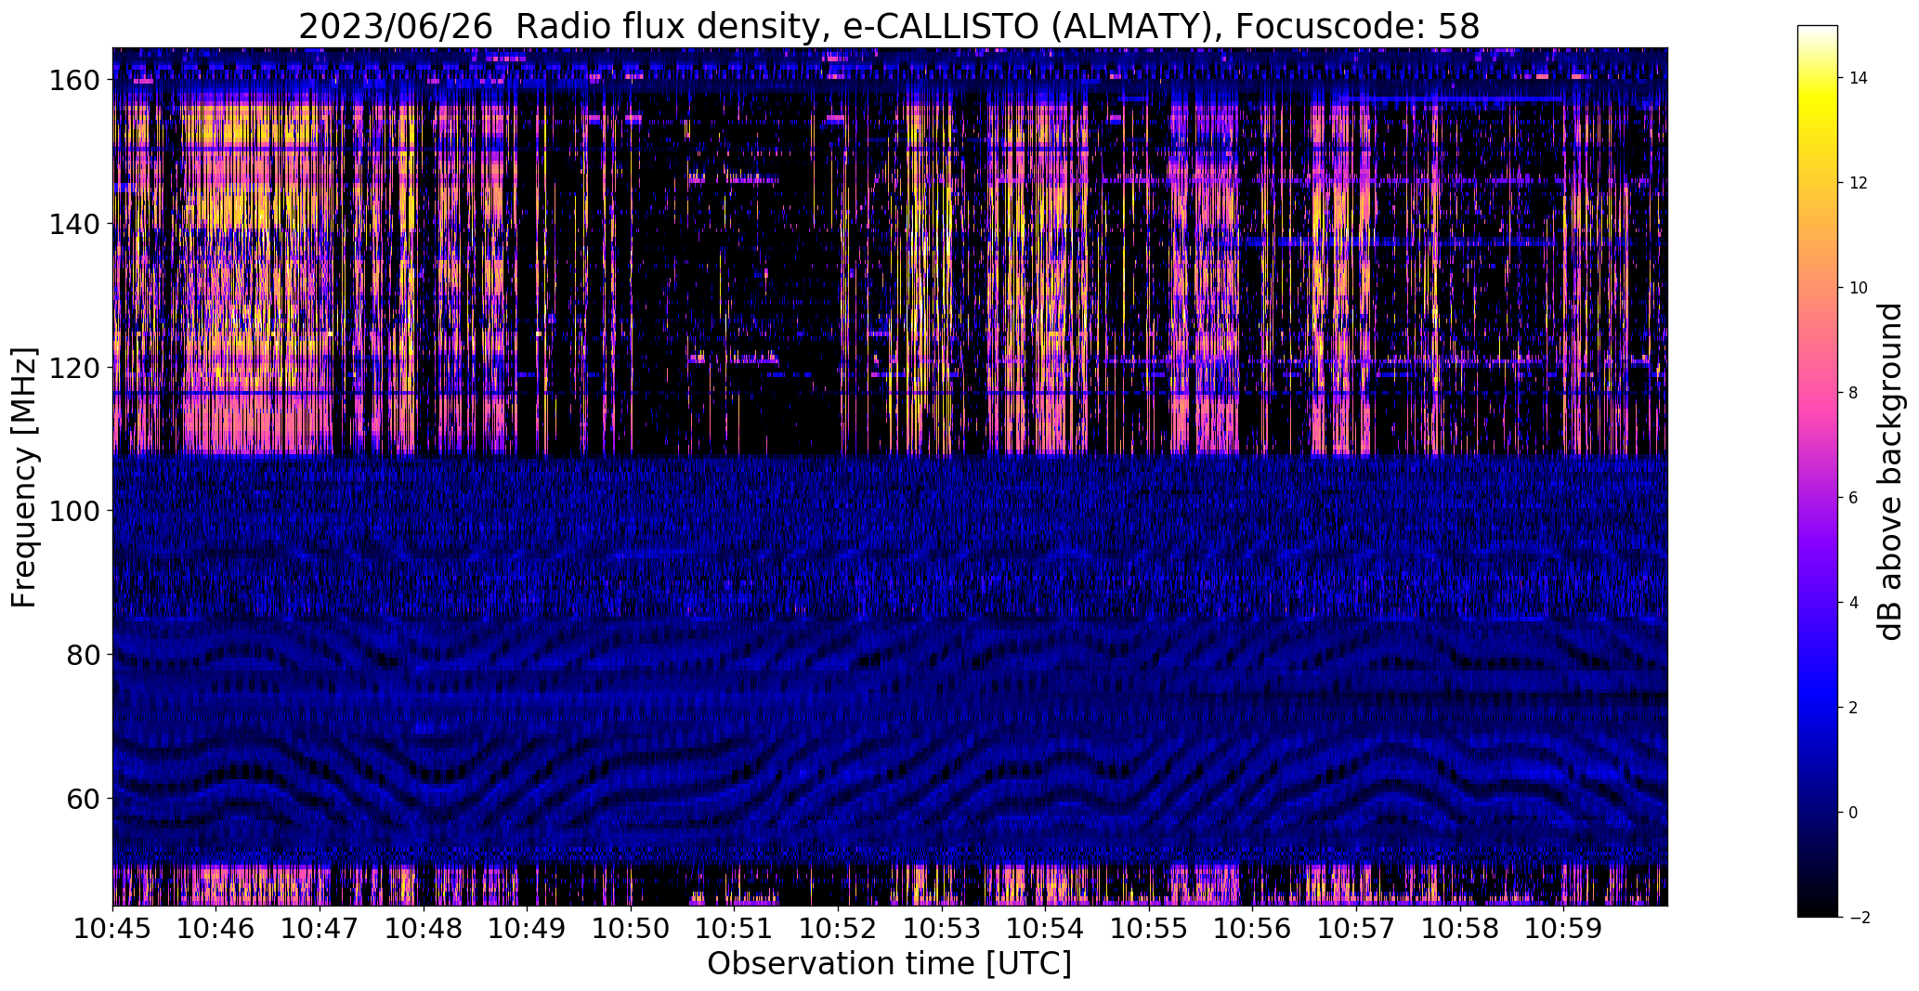
Task: Click the 140 frequency tick label
Action: (x=73, y=224)
